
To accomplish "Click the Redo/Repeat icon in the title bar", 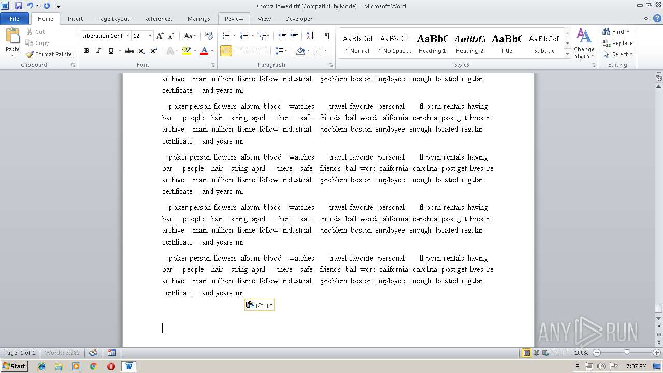I will pos(47,6).
